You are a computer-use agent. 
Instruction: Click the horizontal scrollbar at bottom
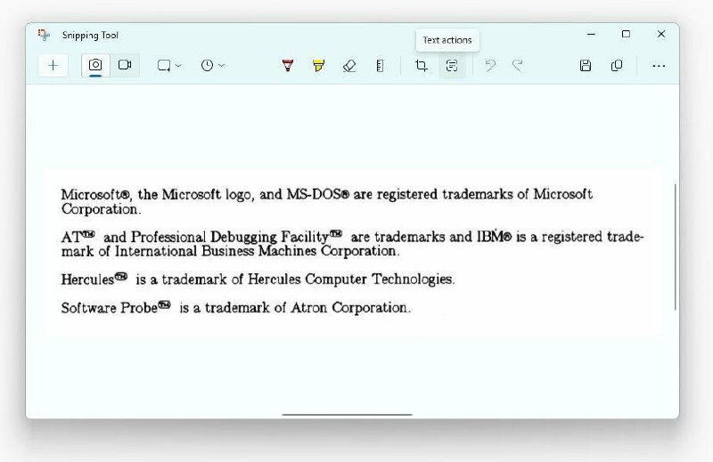347,414
